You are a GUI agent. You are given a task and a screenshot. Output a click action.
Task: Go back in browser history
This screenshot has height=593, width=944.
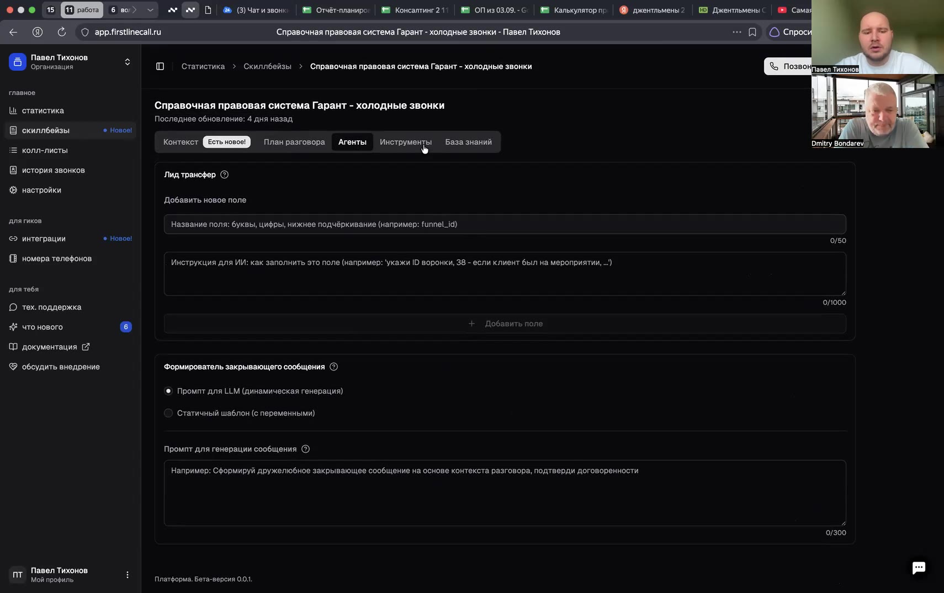[13, 32]
